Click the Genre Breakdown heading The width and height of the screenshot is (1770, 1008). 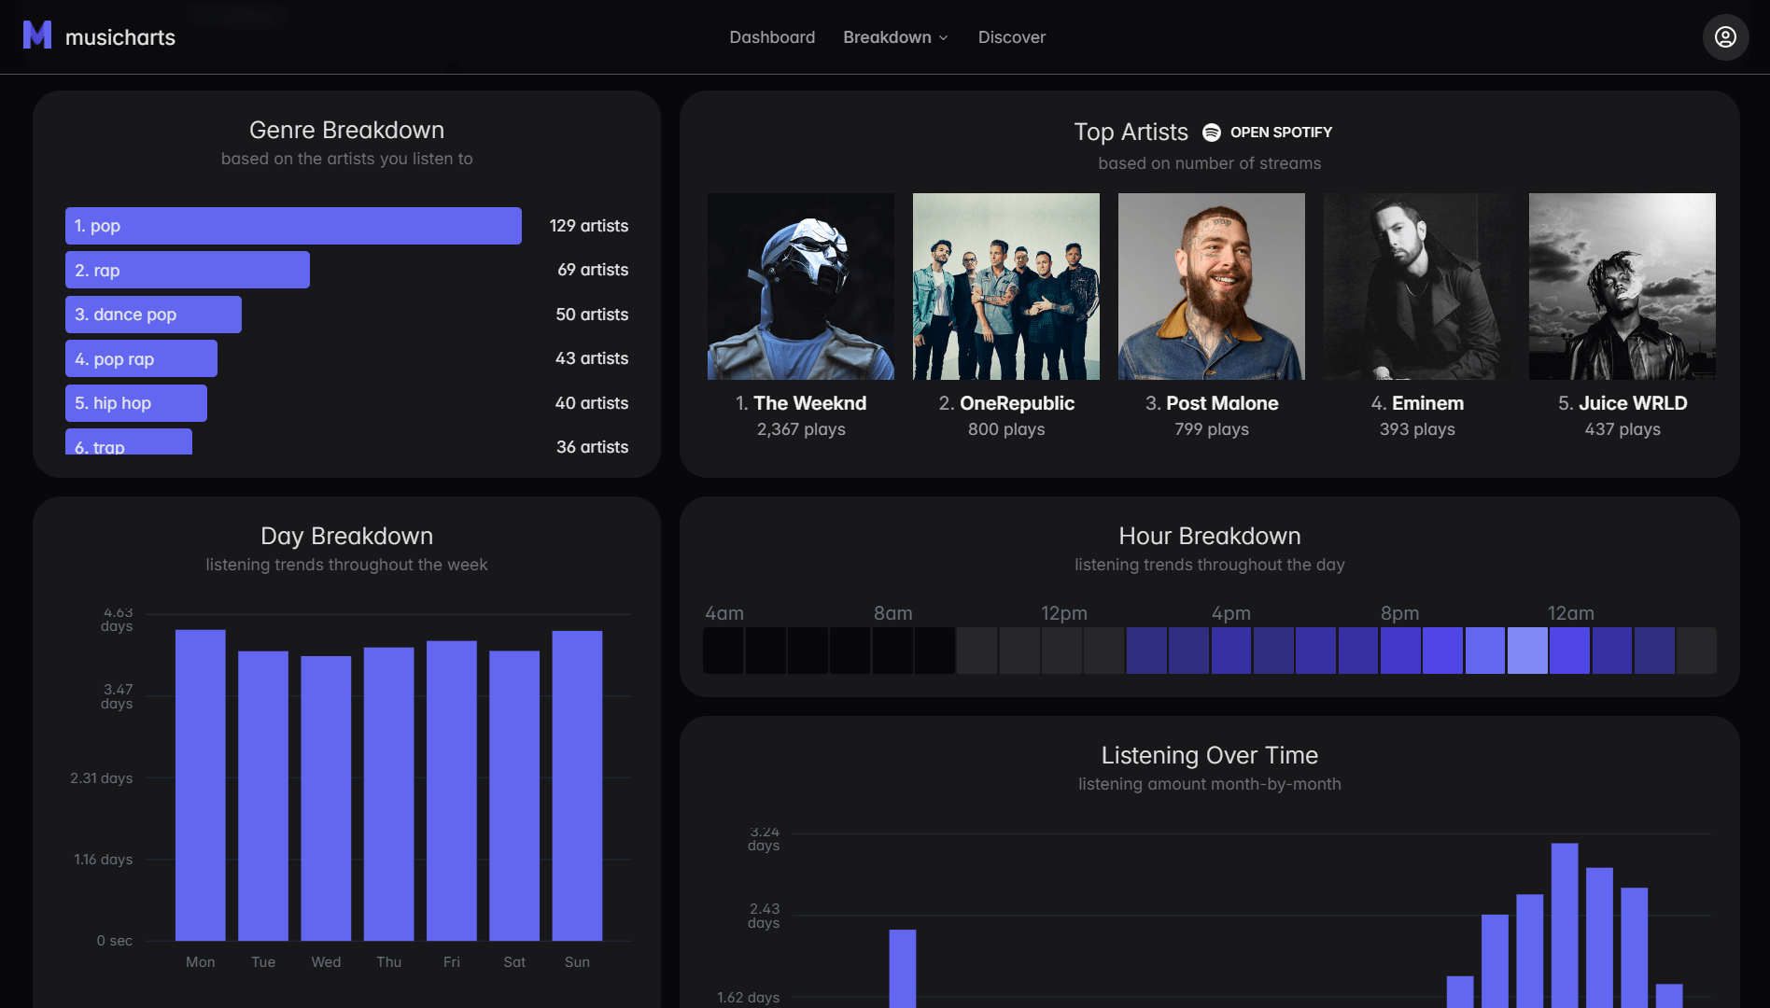click(346, 130)
